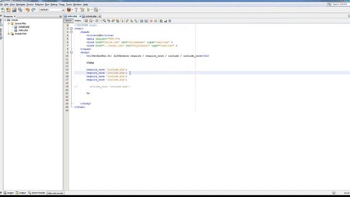Open the Window menu
Image resolution: width=350 pixels, height=197 pixels.
click(x=78, y=4)
